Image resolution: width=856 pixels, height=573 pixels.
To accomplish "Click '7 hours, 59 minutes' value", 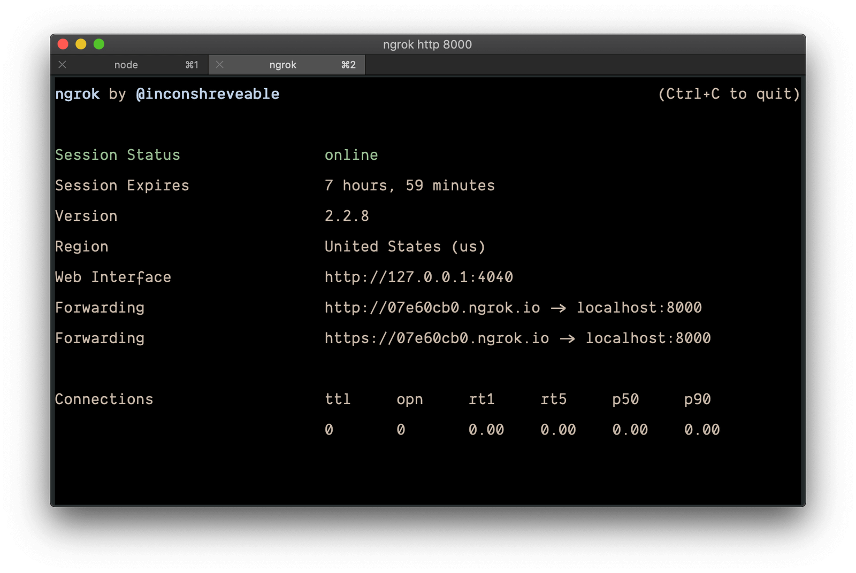I will click(410, 185).
